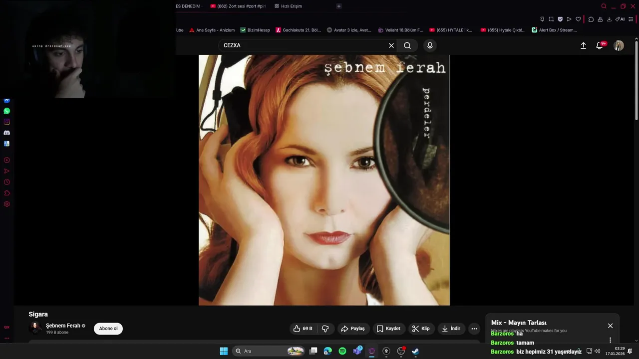Viewport: 639px width, 359px height.
Task: Switch to the ES DENEDİM tab
Action: click(x=188, y=6)
